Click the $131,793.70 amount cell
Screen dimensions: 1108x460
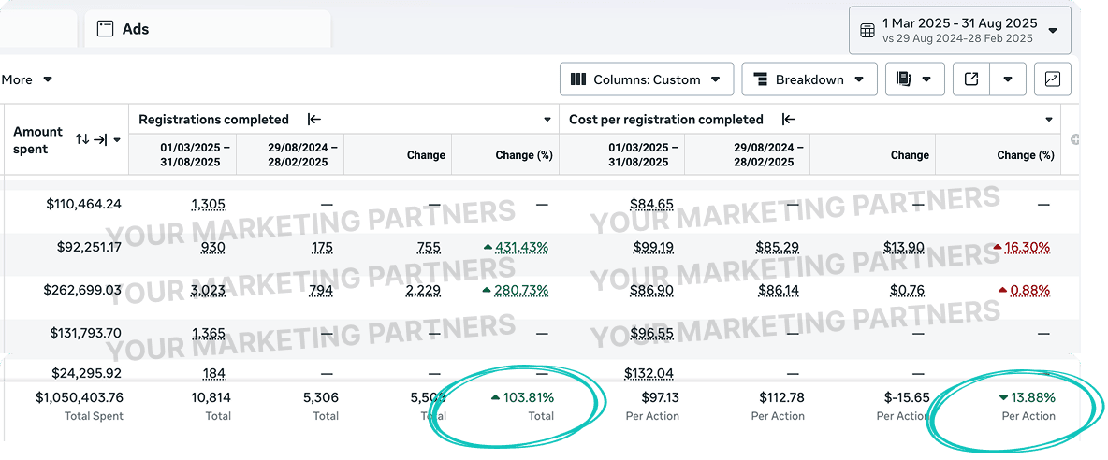84,333
